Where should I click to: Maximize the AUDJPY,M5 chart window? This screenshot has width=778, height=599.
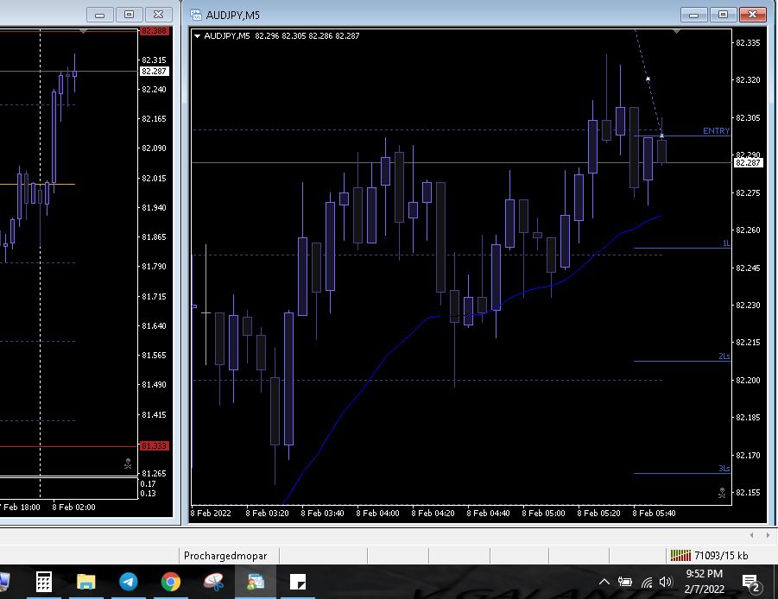coord(723,15)
